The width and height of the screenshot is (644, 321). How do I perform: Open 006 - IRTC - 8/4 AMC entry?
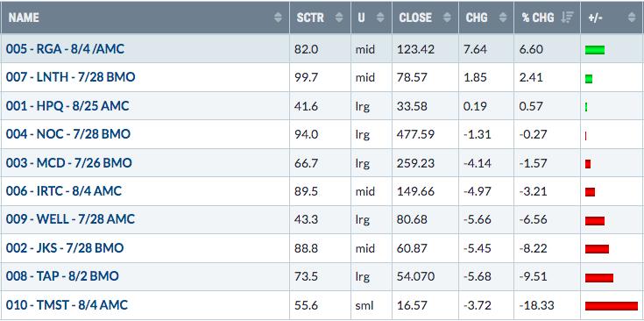pyautogui.click(x=64, y=191)
